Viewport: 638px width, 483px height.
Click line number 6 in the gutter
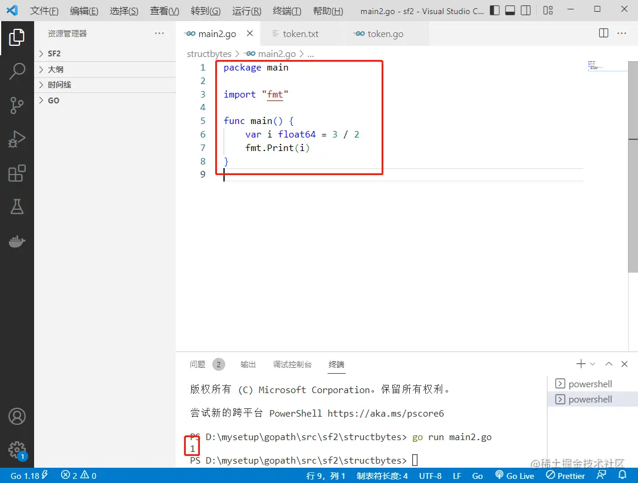203,135
